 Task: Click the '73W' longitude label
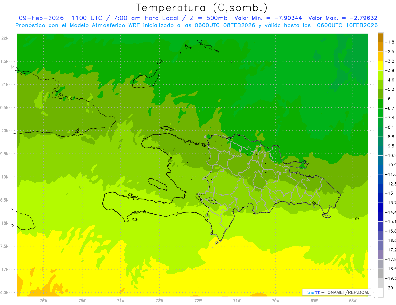(159, 301)
